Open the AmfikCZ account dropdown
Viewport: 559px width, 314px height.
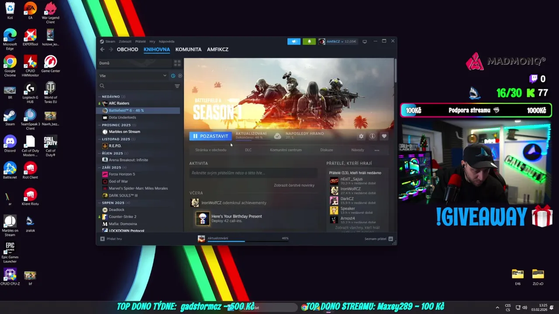click(x=337, y=41)
